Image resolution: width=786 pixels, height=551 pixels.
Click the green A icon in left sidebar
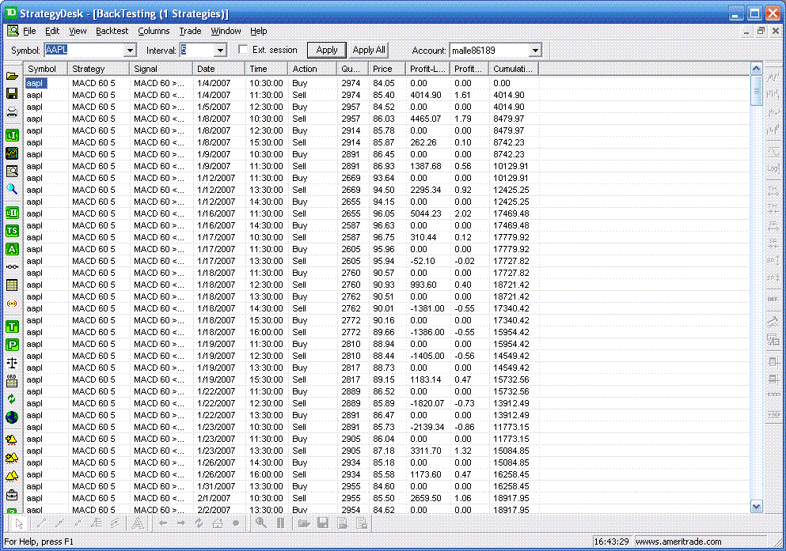(x=12, y=249)
